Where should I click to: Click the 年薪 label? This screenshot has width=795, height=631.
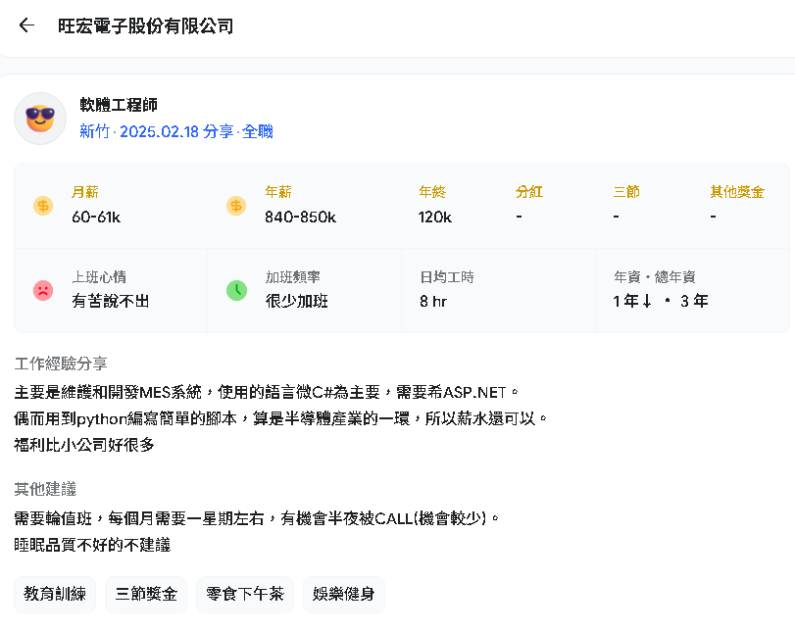tap(278, 192)
